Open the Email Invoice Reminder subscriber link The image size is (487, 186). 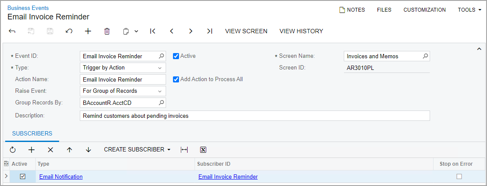228,177
